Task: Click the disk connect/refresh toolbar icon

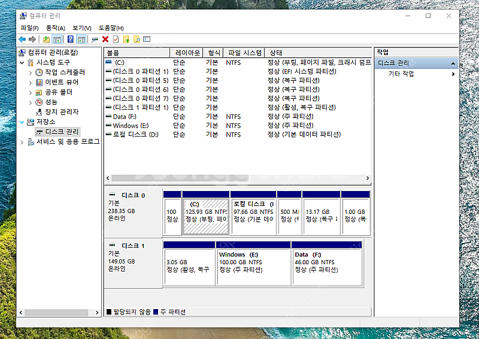Action: tap(95, 39)
